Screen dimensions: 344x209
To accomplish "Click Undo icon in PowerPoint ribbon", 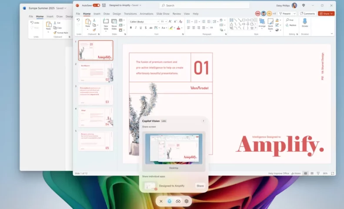I will click(x=78, y=20).
